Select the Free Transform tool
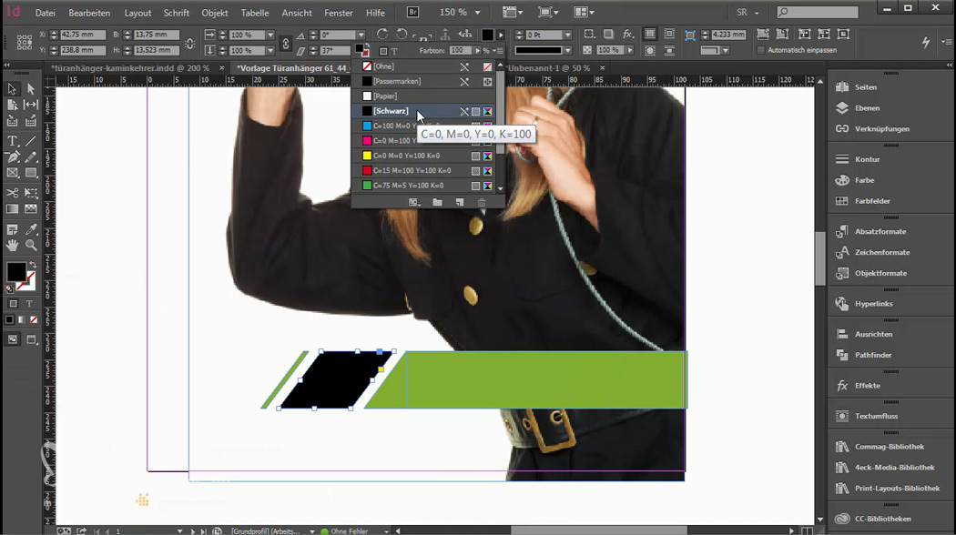956x535 pixels. click(30, 193)
